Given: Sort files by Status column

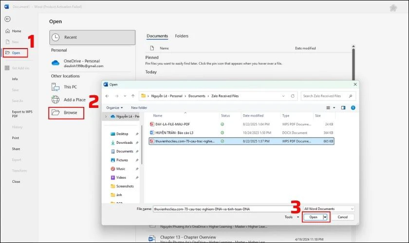Looking at the screenshot, I should coord(225,116).
